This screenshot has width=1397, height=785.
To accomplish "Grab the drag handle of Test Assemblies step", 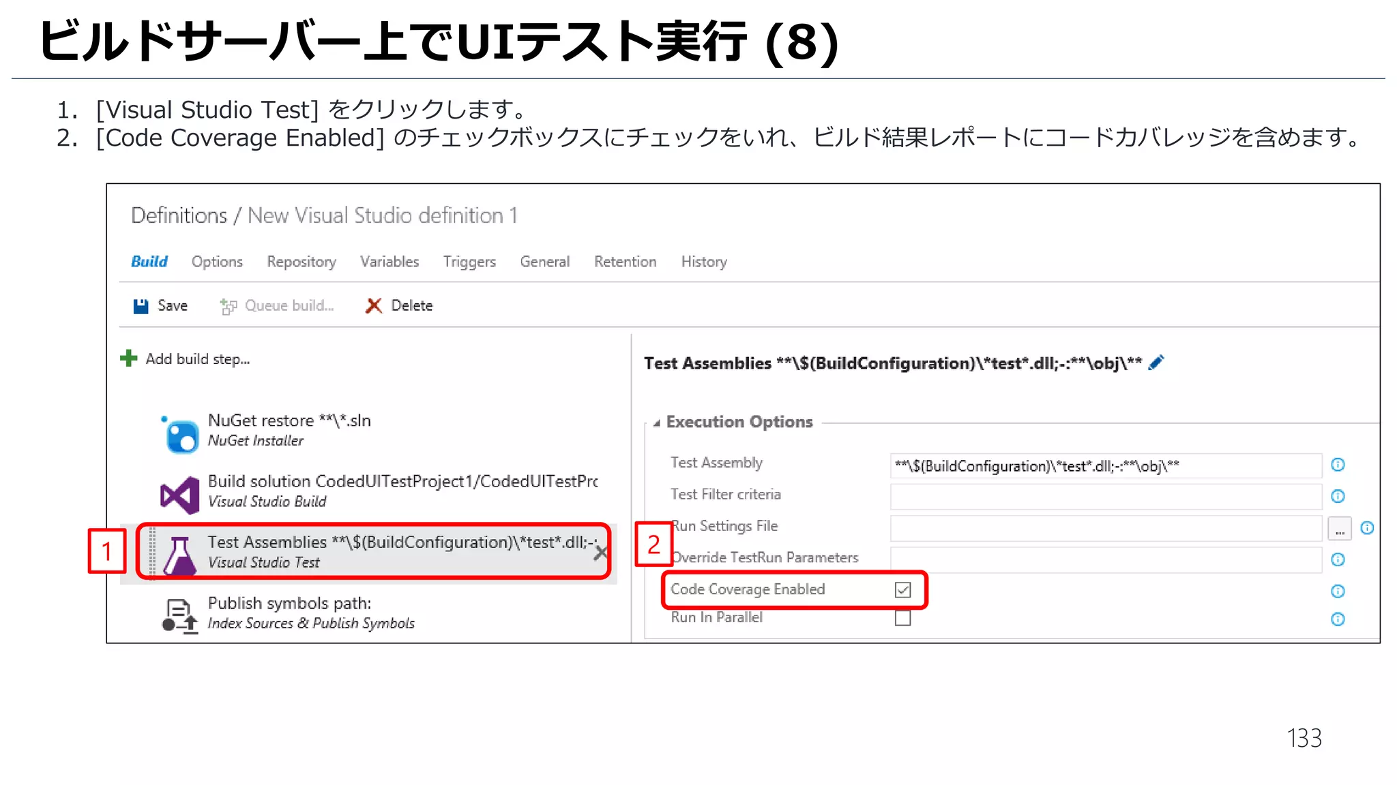I will pyautogui.click(x=152, y=553).
